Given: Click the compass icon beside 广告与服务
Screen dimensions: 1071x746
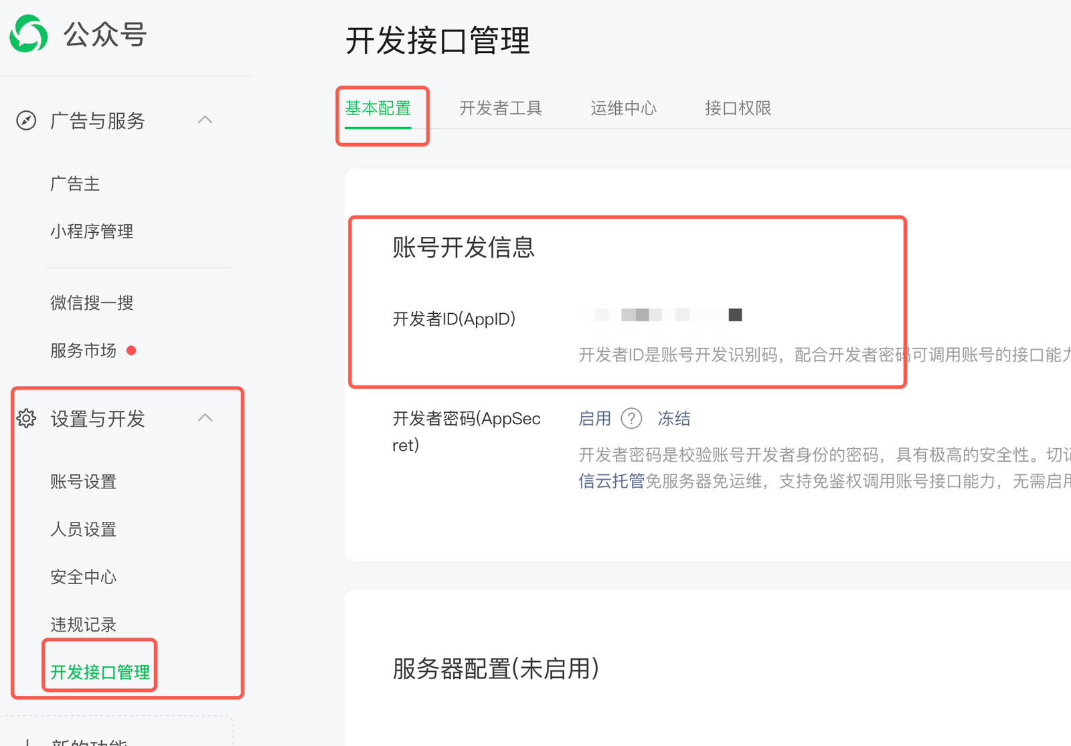Looking at the screenshot, I should (26, 120).
